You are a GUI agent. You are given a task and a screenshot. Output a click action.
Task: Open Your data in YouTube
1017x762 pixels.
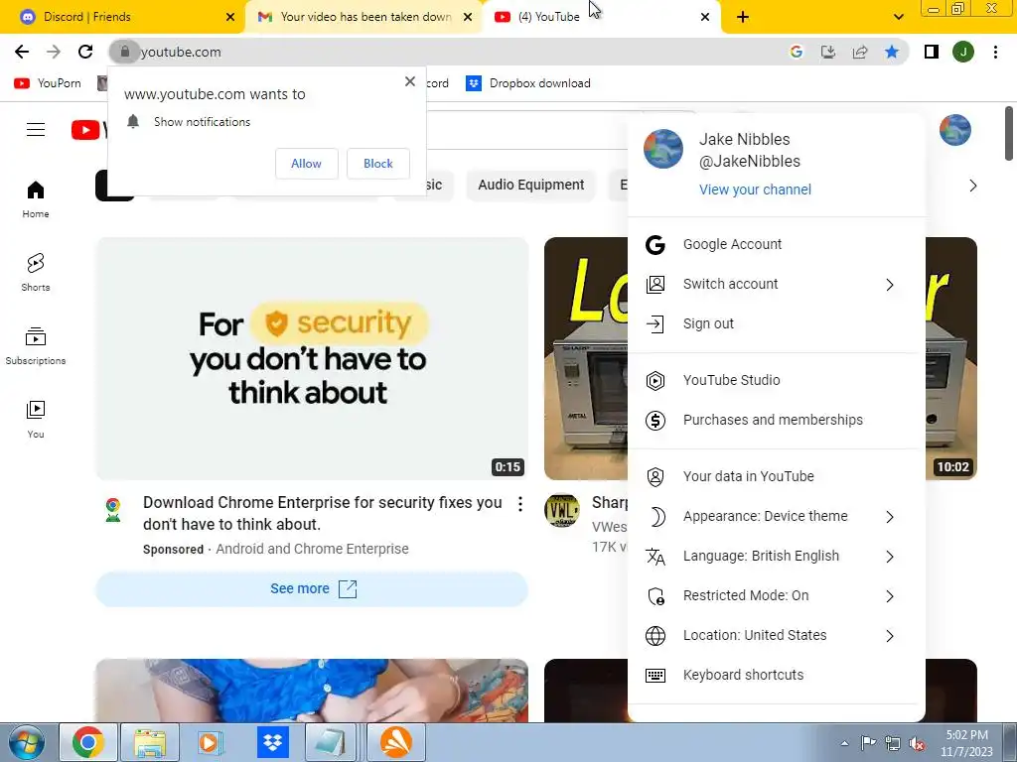[777, 476]
